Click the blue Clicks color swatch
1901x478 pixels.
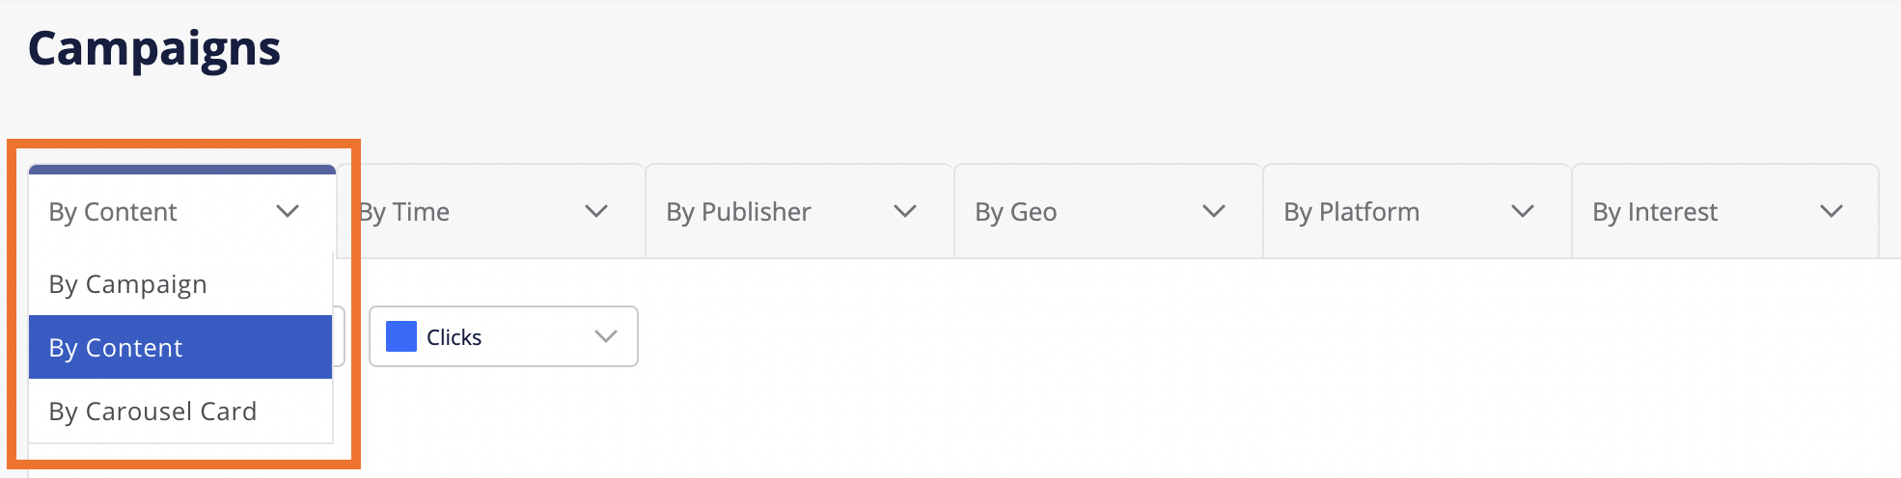[401, 336]
